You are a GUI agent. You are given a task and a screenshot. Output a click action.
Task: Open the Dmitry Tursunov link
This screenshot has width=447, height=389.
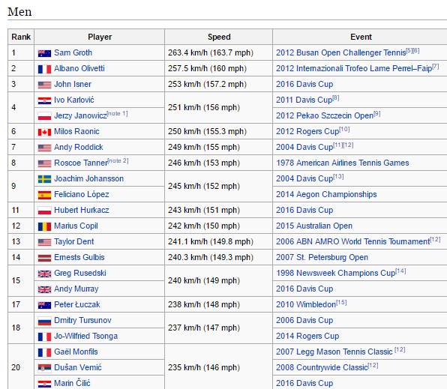(x=82, y=320)
